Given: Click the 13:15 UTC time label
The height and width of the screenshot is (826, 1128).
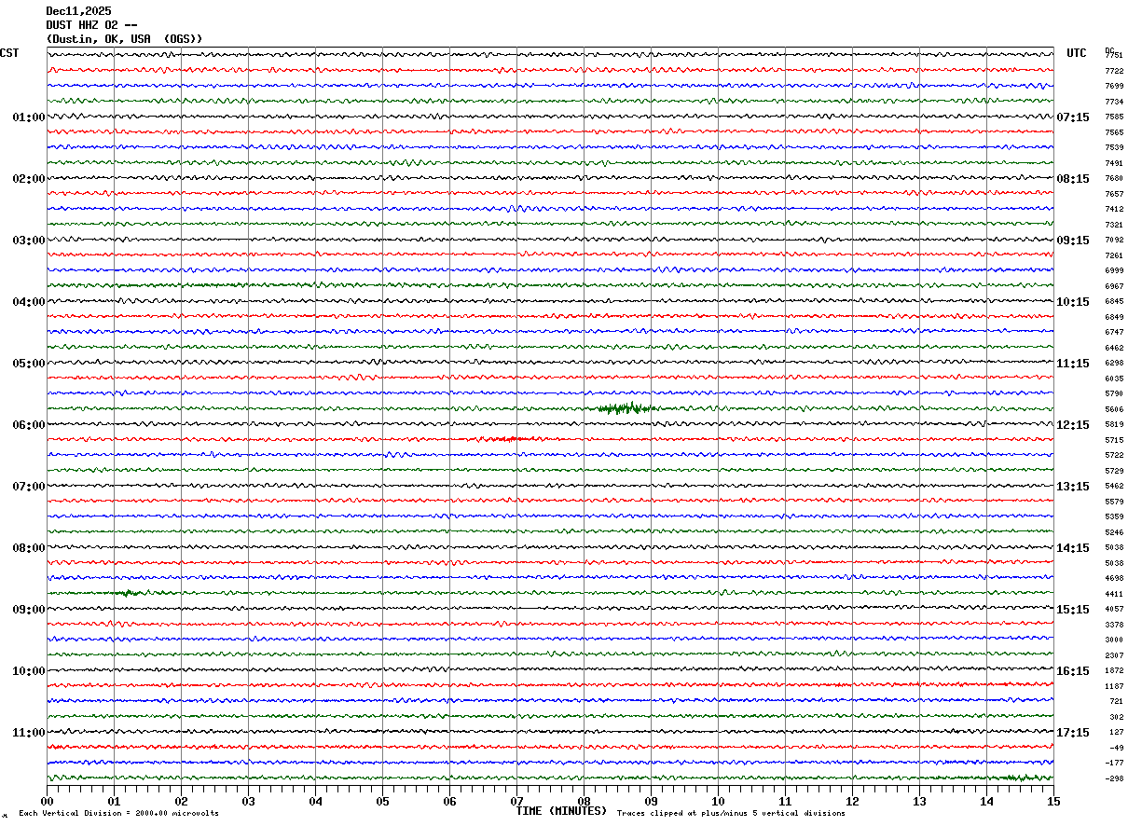Looking at the screenshot, I should [x=1073, y=487].
